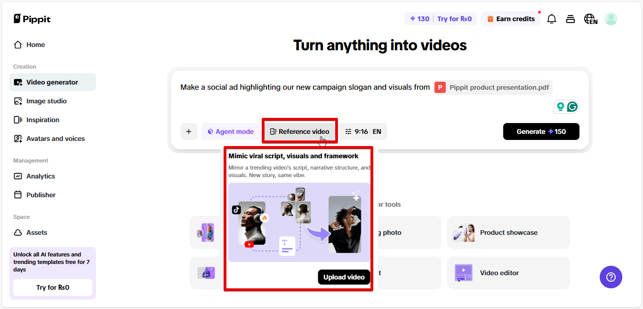Viewport: 643px width, 309px height.
Task: Click Earn credits button
Action: tap(511, 19)
